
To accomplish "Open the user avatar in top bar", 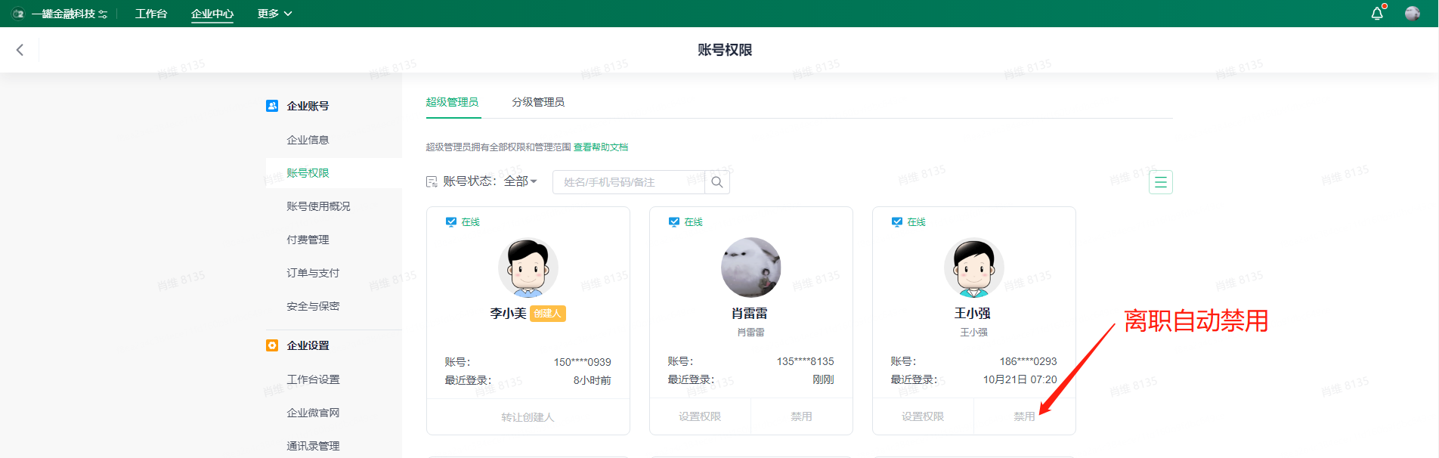I will click(x=1412, y=14).
